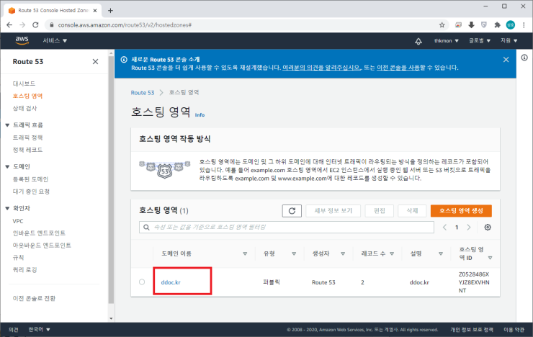Open hosted zones table settings gear
533x337 pixels.
click(488, 228)
